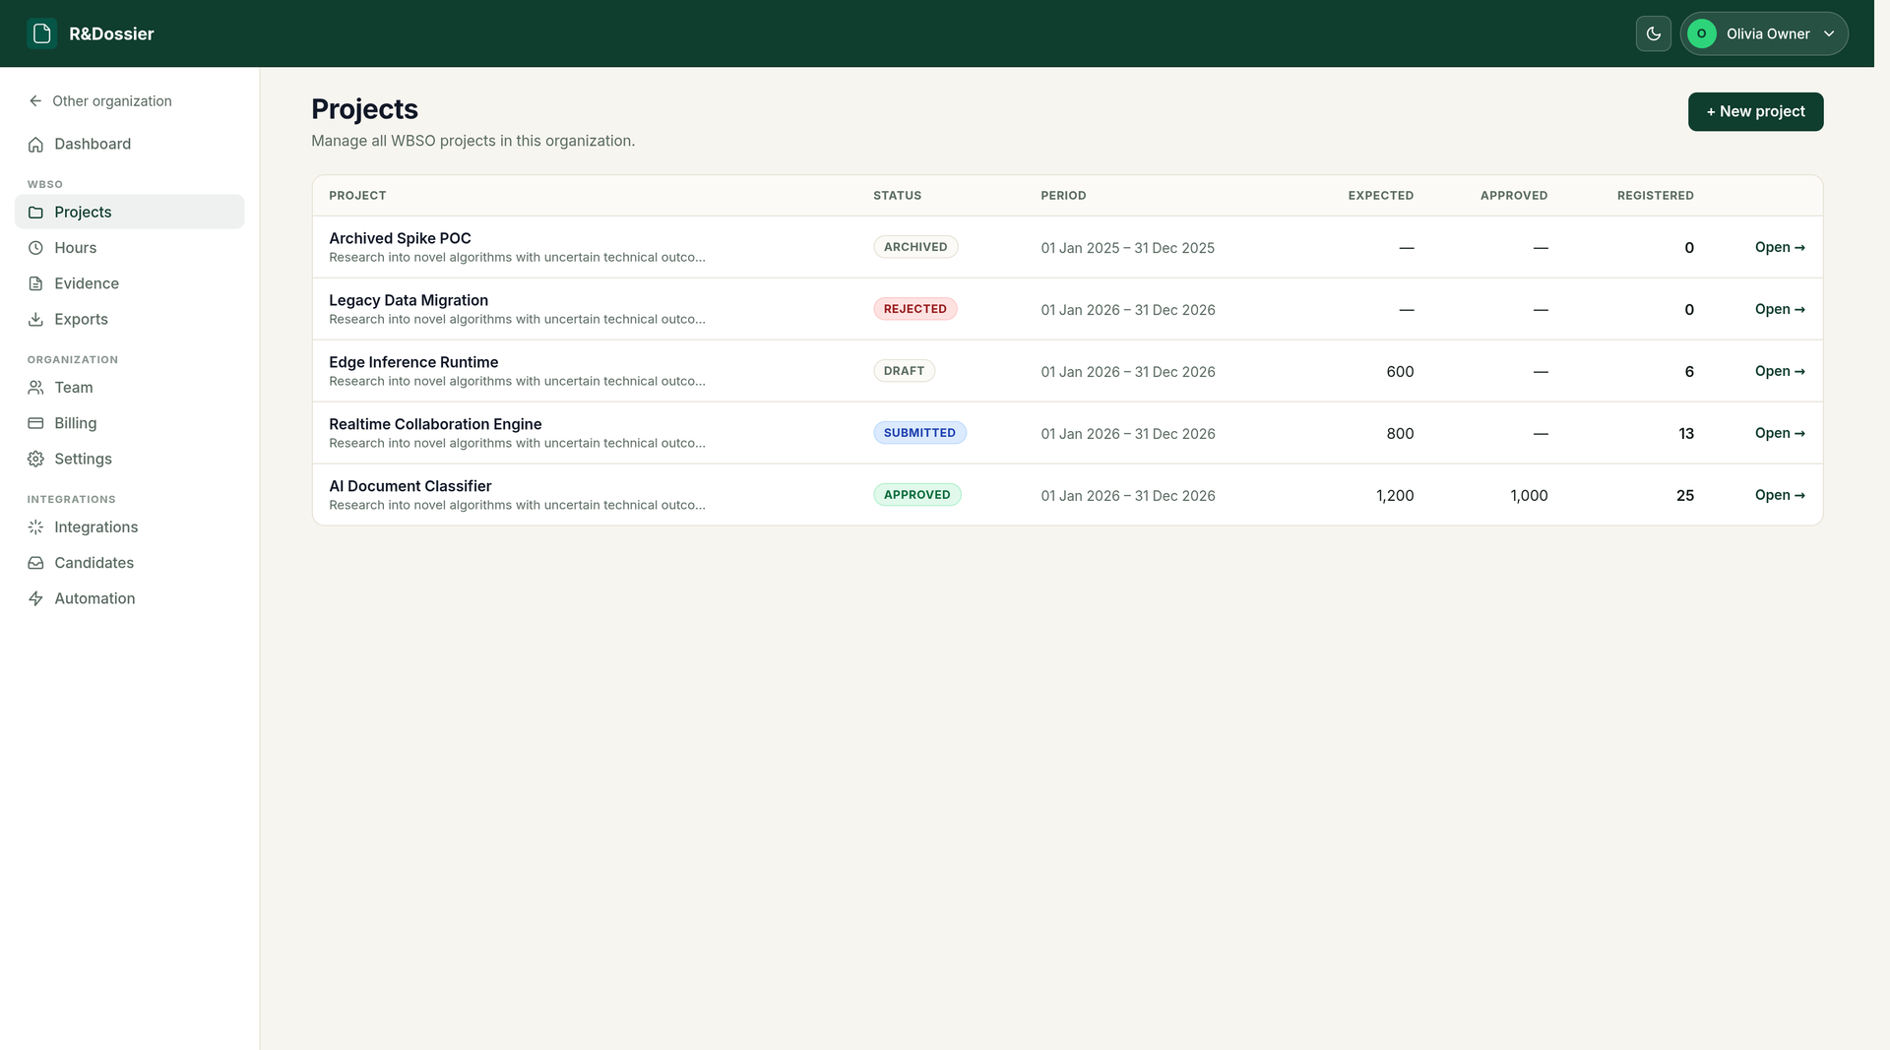Click the Olivia Owner green avatar
This screenshot has height=1050, width=1890.
1701,33
